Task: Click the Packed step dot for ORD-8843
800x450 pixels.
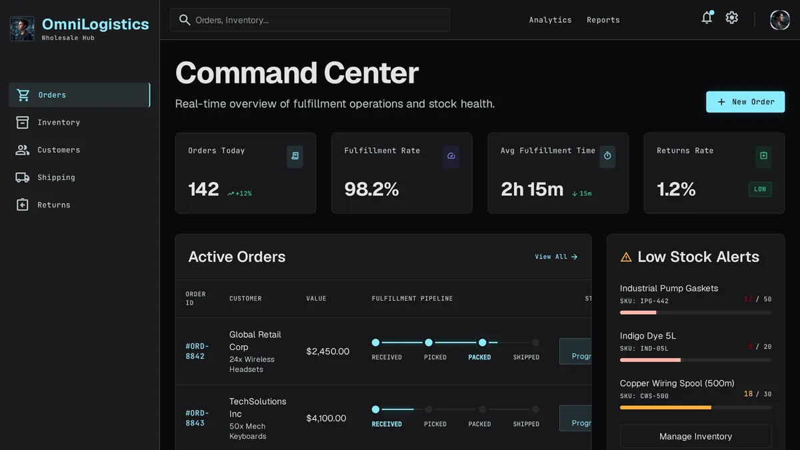Action: point(482,409)
